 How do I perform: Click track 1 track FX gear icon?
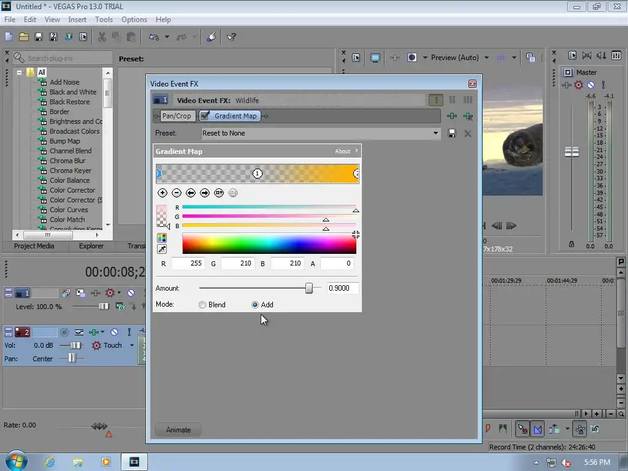pyautogui.click(x=110, y=293)
